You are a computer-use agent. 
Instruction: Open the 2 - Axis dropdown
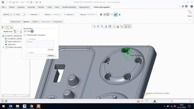click(25, 15)
